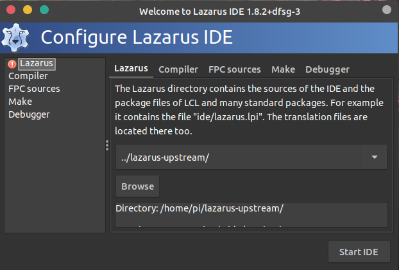Select Debugger in the left list
The image size is (399, 270).
(29, 114)
